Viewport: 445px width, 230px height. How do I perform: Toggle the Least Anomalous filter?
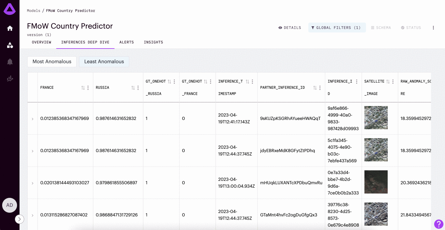click(104, 62)
